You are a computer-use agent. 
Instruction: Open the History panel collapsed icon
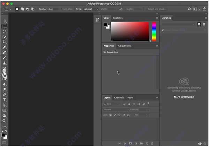coord(98,20)
